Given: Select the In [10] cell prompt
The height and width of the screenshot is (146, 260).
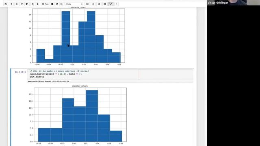Looking at the screenshot, I should [x=20, y=72].
